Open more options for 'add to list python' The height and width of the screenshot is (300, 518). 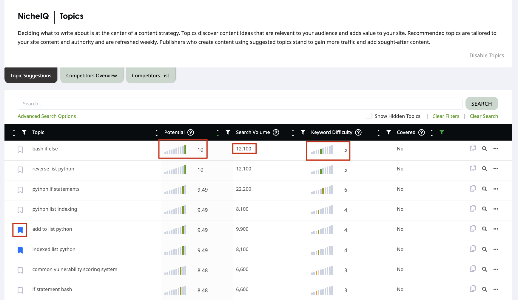pos(496,229)
